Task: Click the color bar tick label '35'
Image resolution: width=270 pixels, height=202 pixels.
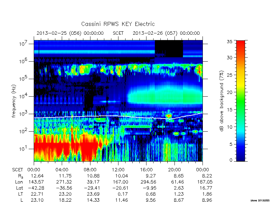Action: [x=230, y=42]
